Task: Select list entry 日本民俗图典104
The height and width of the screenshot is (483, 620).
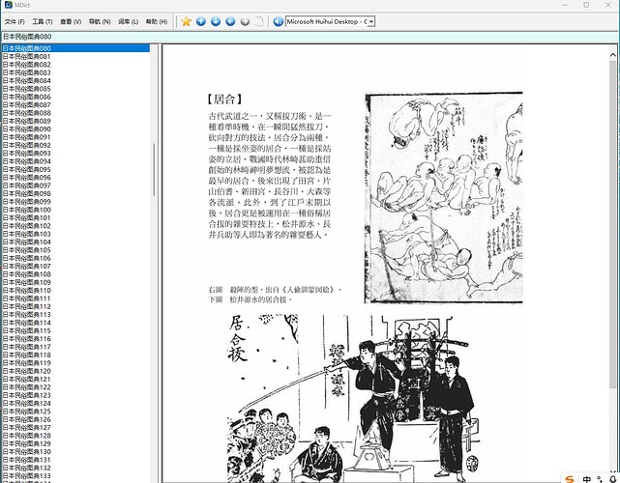Action: tap(75, 241)
